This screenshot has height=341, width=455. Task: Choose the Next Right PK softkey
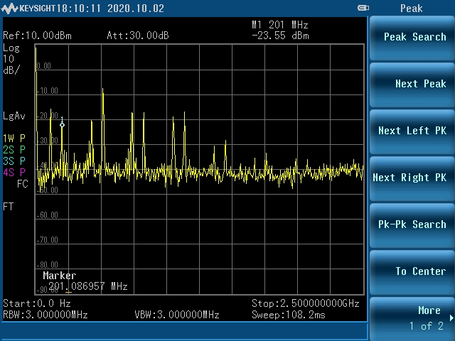412,178
